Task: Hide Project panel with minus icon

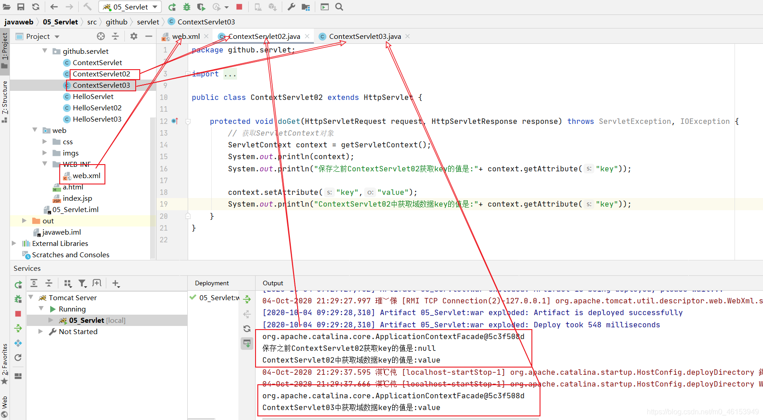Action: click(x=149, y=36)
